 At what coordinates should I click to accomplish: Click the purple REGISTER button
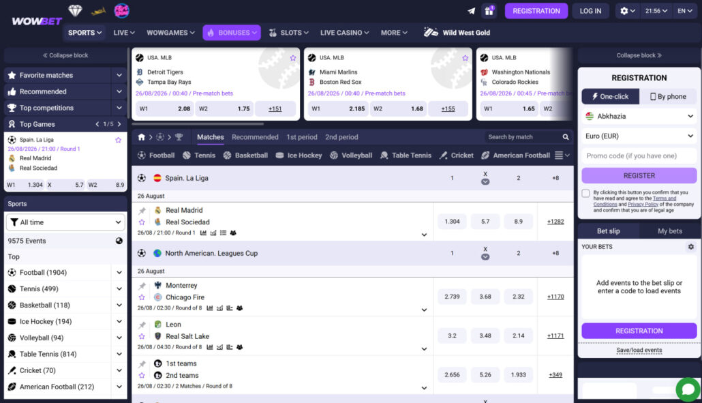tap(639, 175)
